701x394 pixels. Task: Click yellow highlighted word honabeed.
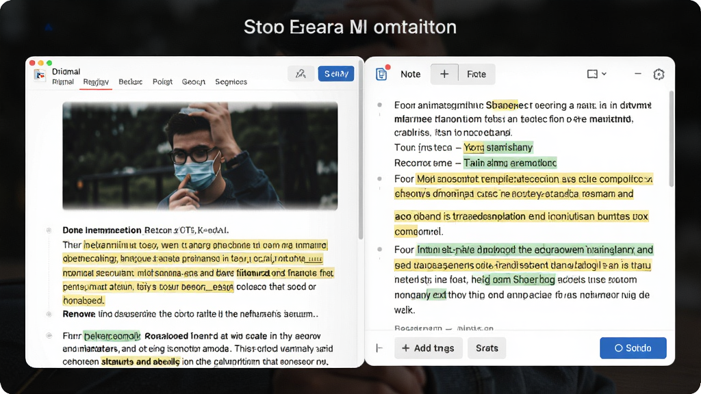pyautogui.click(x=84, y=300)
